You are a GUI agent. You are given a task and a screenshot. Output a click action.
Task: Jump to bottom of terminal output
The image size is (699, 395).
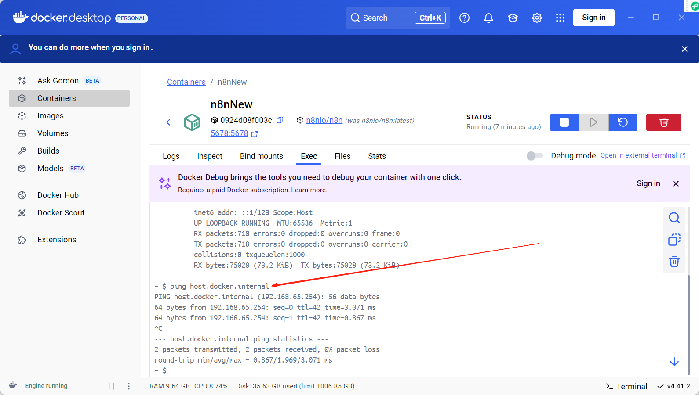674,362
